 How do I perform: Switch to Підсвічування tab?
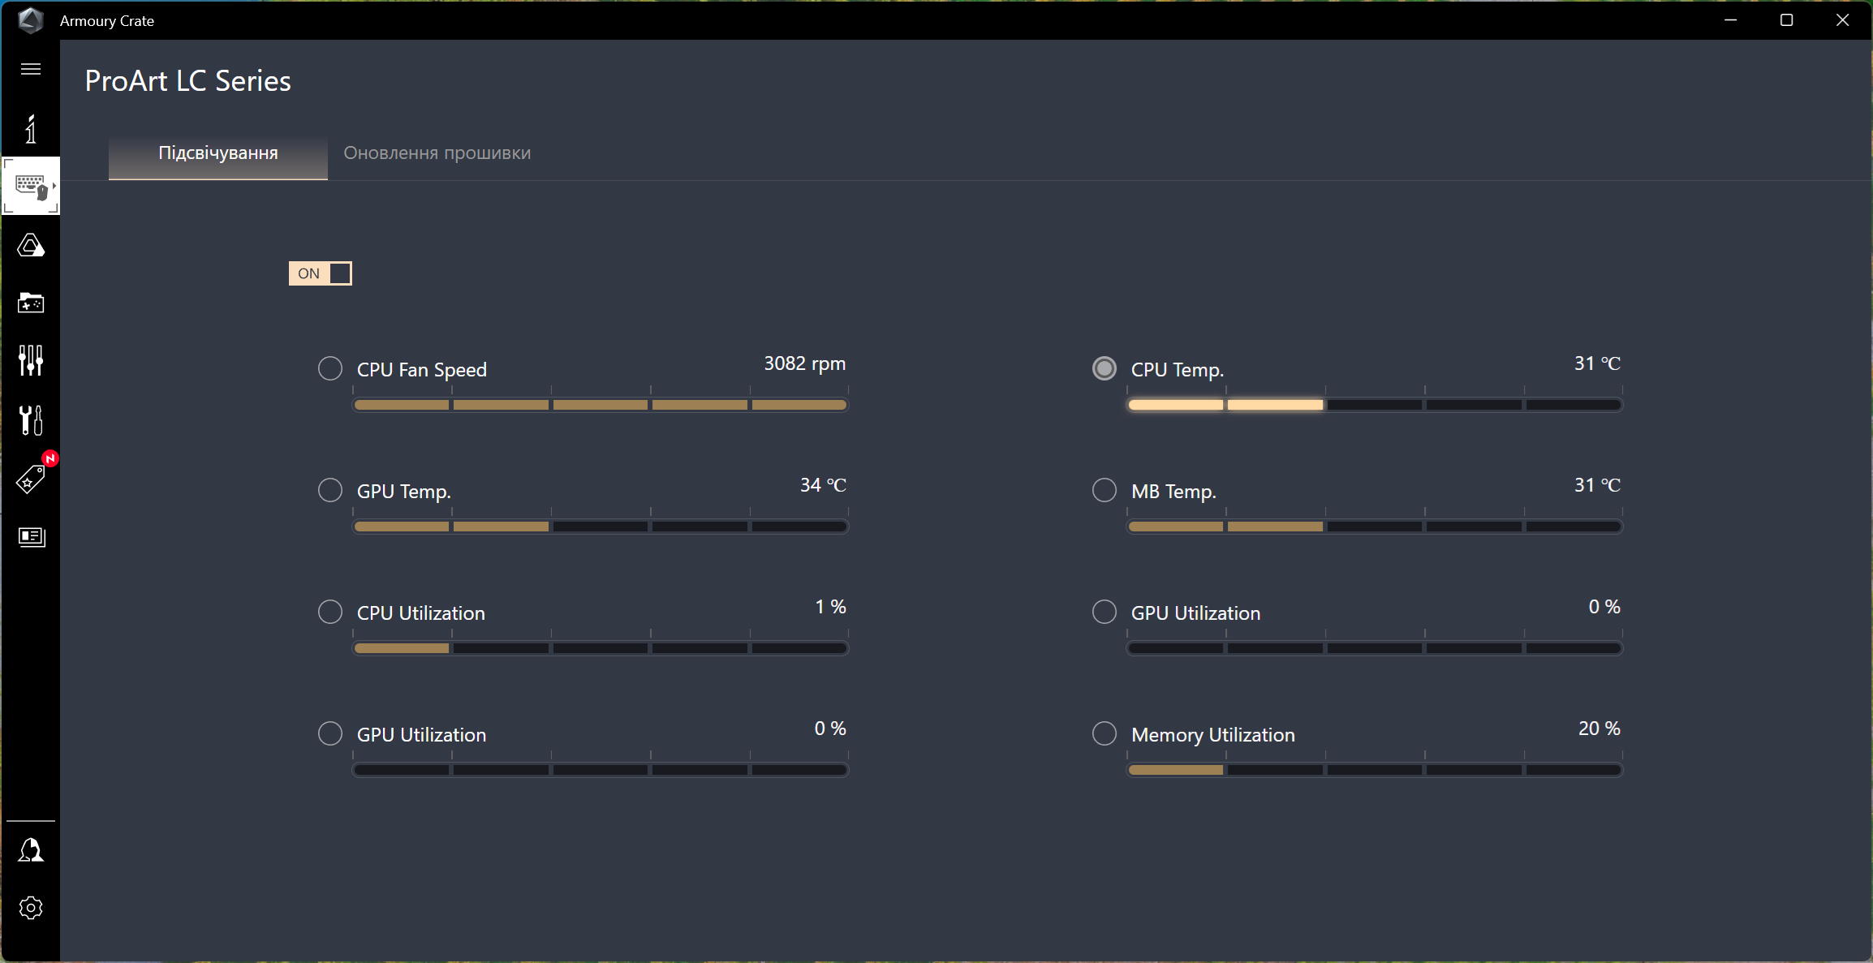point(217,153)
